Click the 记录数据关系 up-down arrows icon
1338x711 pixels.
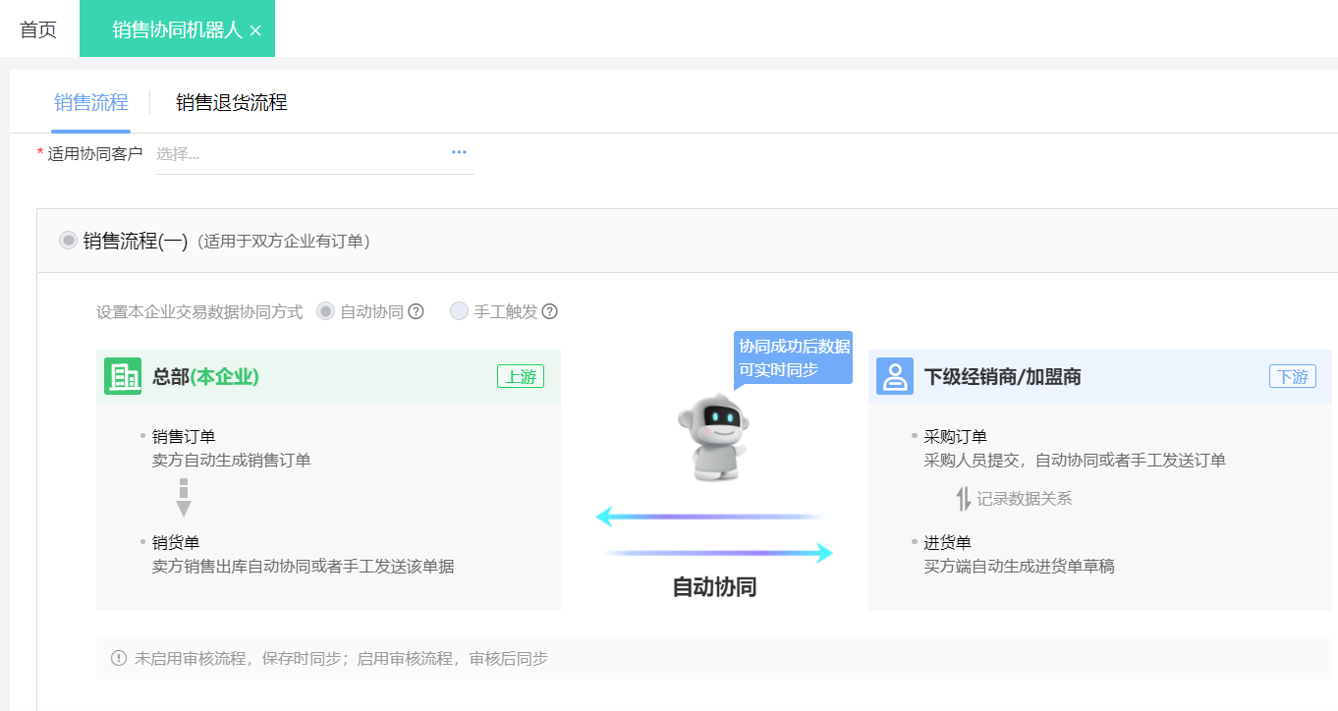(963, 499)
